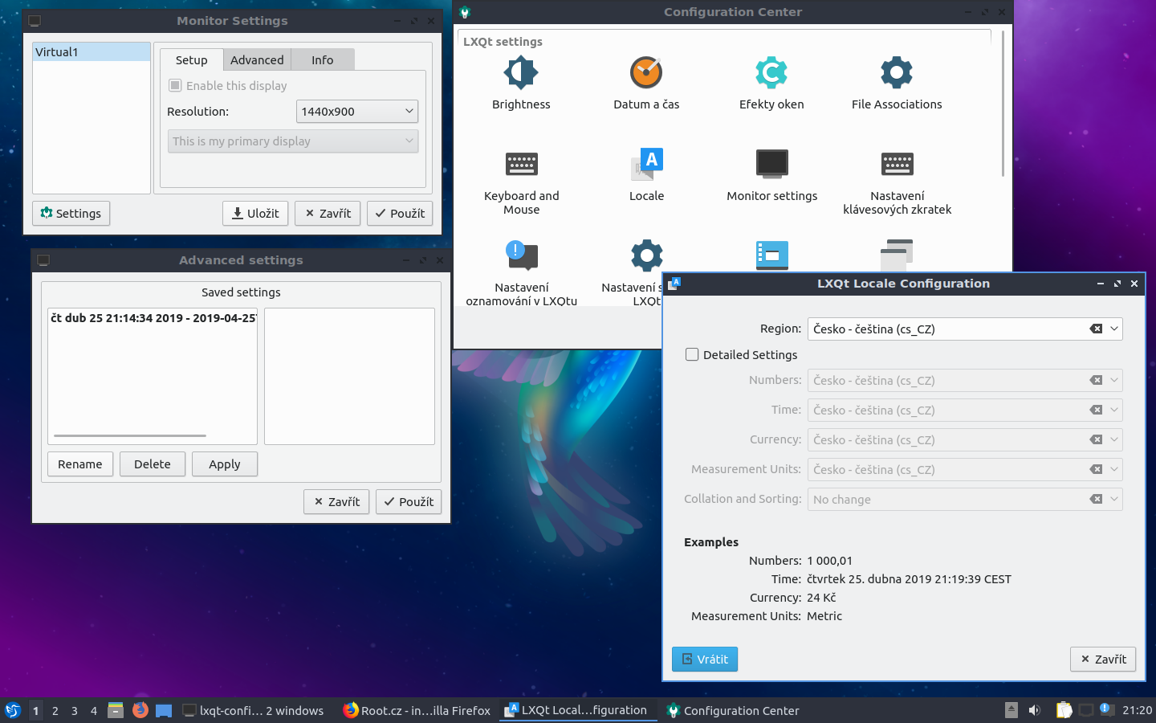Launch Firefox from the panel quick launch

tap(140, 710)
